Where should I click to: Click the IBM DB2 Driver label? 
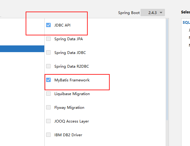(68, 135)
